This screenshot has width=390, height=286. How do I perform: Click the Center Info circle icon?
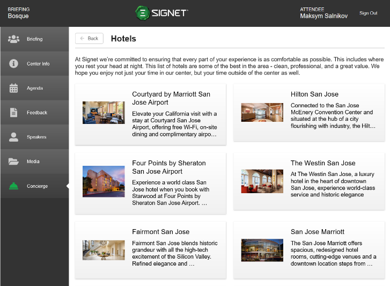click(14, 63)
